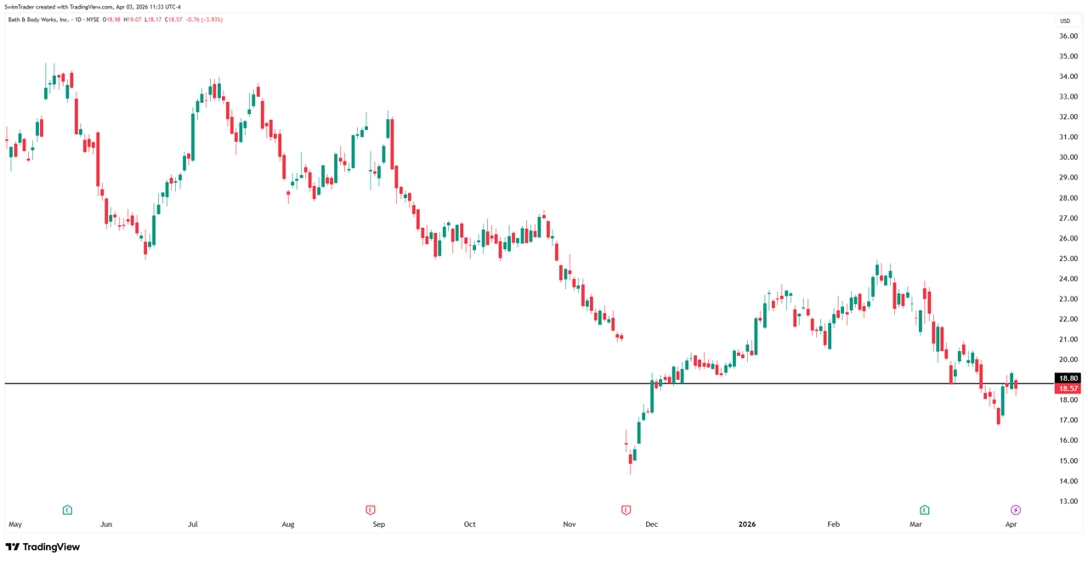Select the 2026 label on the time axis

click(746, 524)
